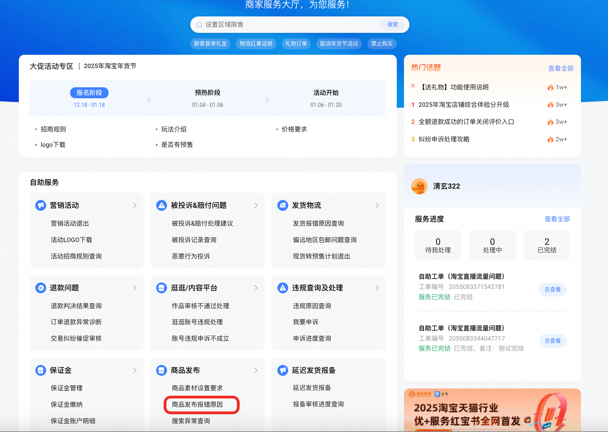Image resolution: width=608 pixels, height=432 pixels.
Task: Click the 物流红章证明 quick tag
Action: click(x=256, y=44)
